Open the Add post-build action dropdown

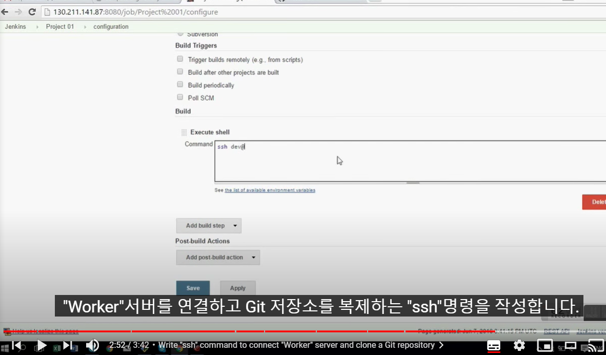[218, 257]
